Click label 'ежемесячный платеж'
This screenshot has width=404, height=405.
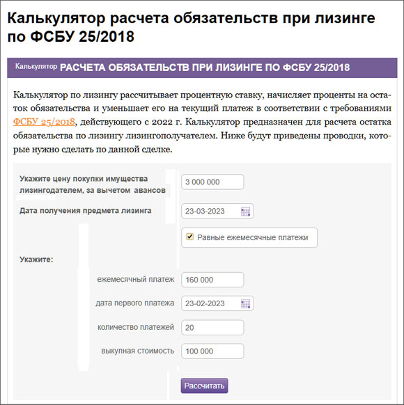pos(136,279)
